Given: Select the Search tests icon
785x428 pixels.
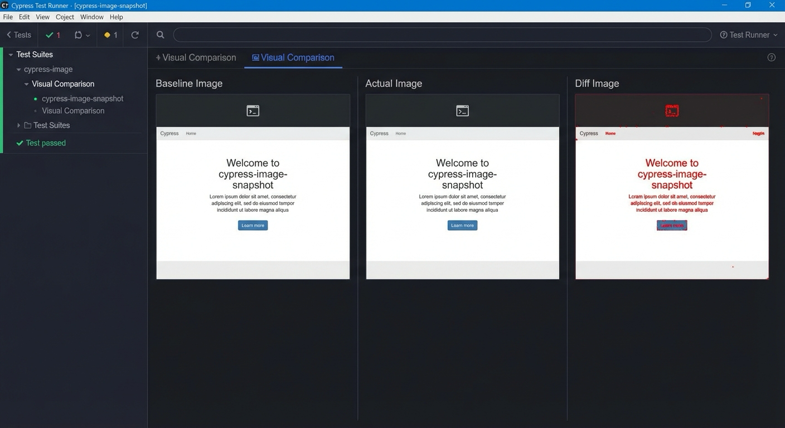Looking at the screenshot, I should pyautogui.click(x=160, y=35).
